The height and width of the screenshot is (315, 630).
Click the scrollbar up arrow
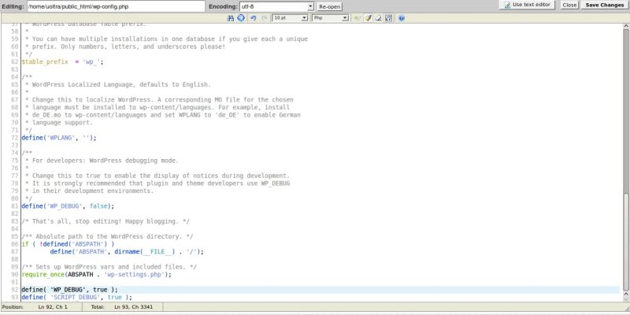click(626, 26)
